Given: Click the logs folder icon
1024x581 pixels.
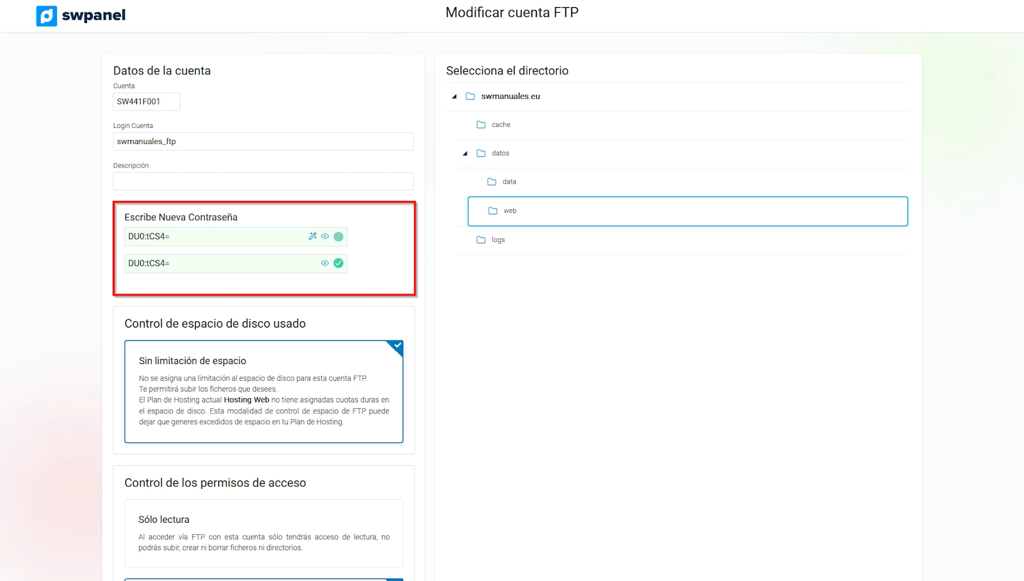Looking at the screenshot, I should (x=481, y=240).
